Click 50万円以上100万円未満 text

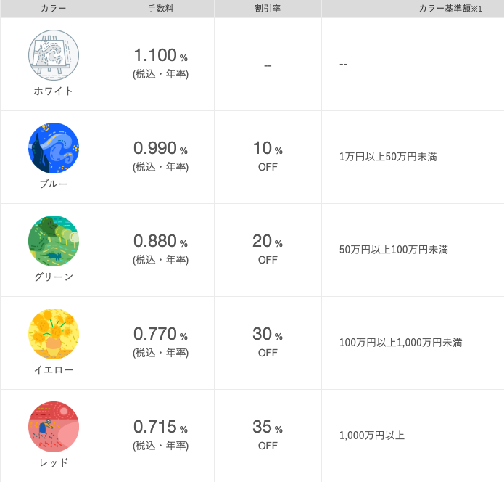(x=394, y=250)
